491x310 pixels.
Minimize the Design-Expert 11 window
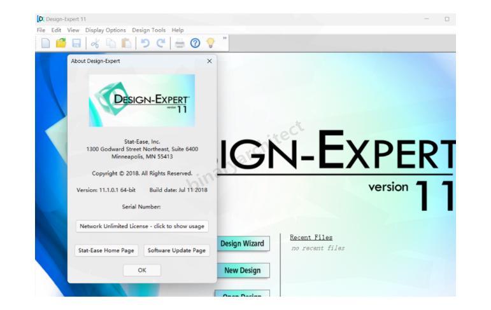click(x=427, y=19)
